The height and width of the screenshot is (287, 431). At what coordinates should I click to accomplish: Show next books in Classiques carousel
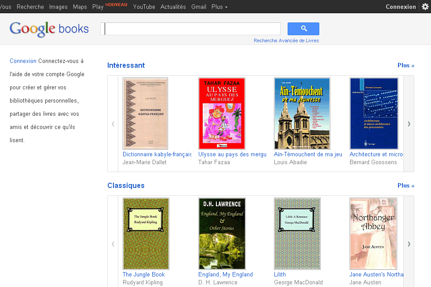pos(409,244)
